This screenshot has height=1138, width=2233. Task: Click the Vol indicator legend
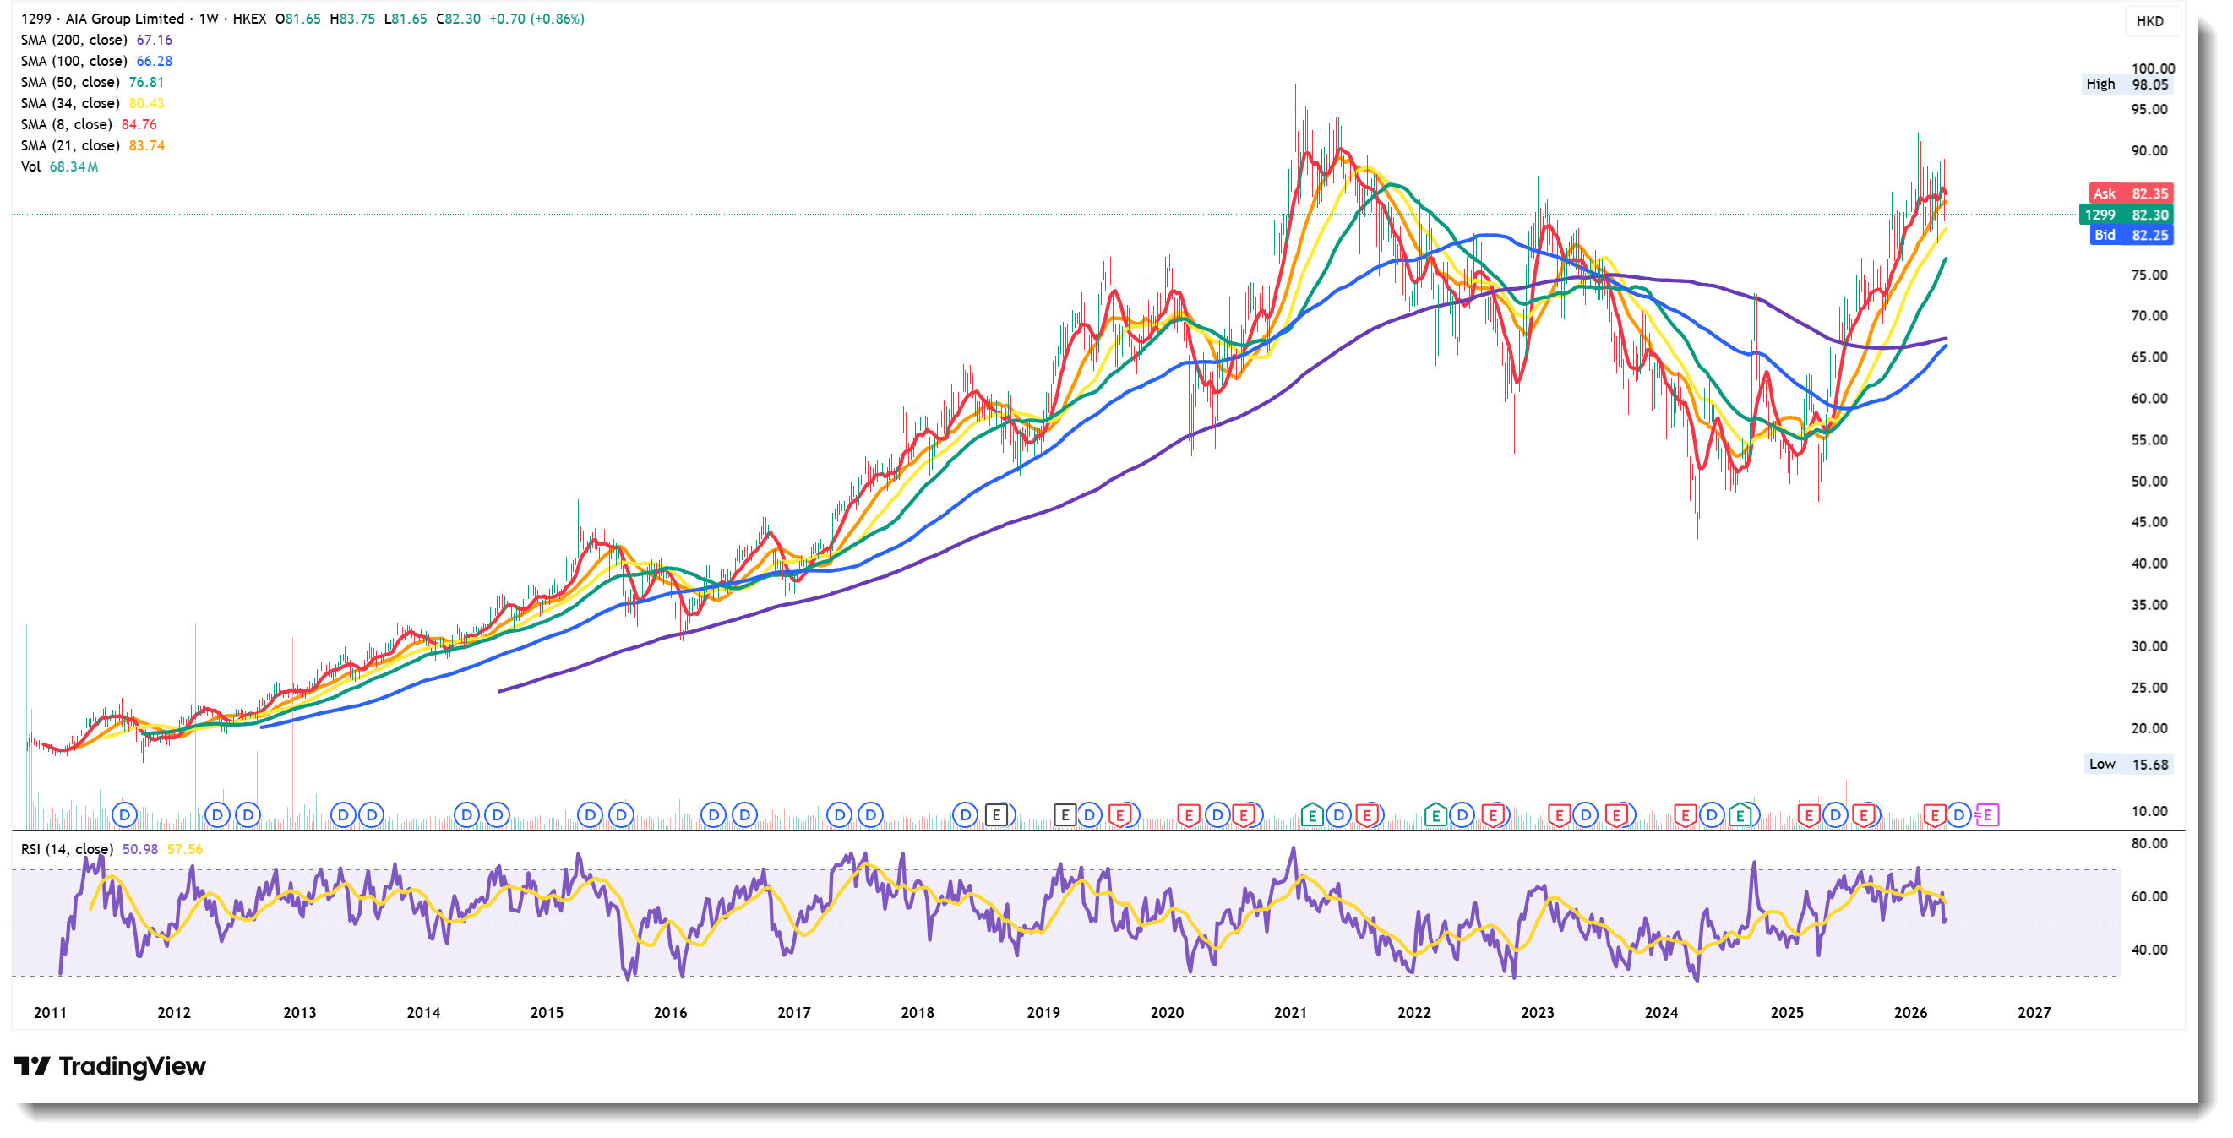(x=31, y=166)
